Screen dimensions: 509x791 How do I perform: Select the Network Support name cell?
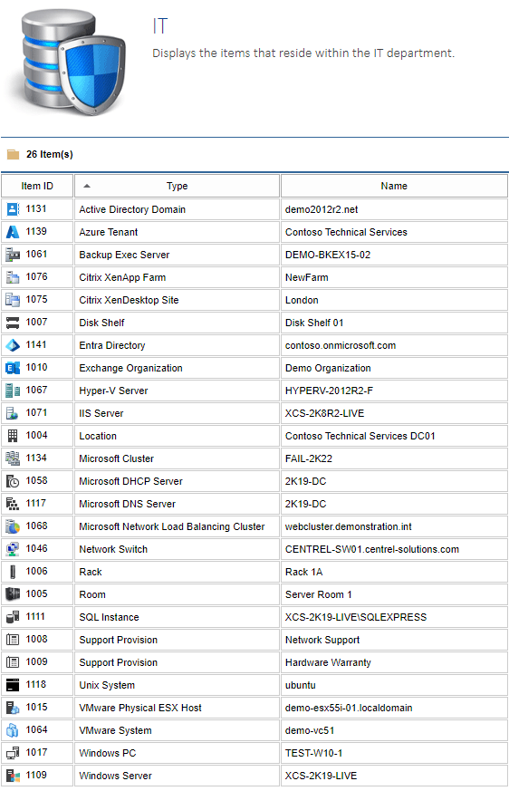394,641
